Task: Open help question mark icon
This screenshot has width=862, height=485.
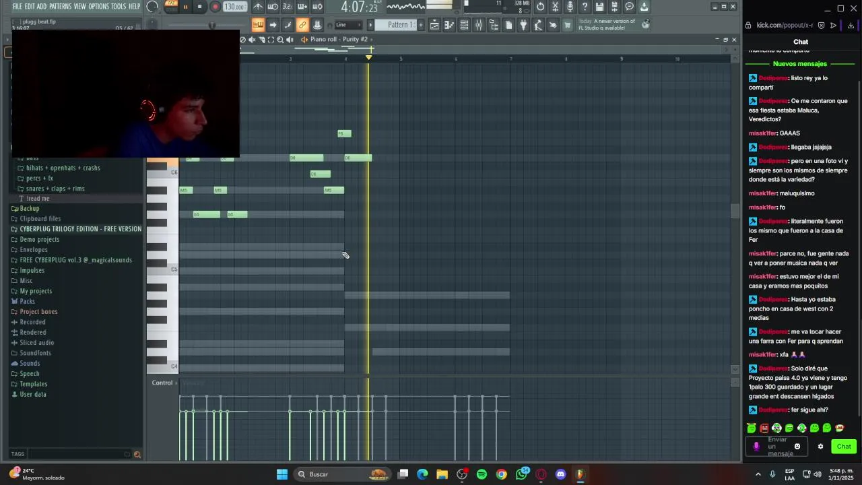Action: [585, 7]
